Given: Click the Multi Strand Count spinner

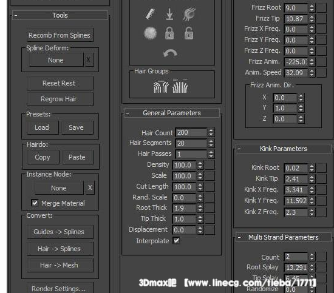Looking at the screenshot, I should (x=312, y=257).
